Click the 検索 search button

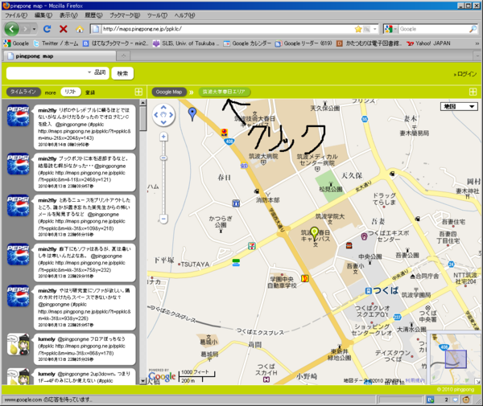(122, 73)
